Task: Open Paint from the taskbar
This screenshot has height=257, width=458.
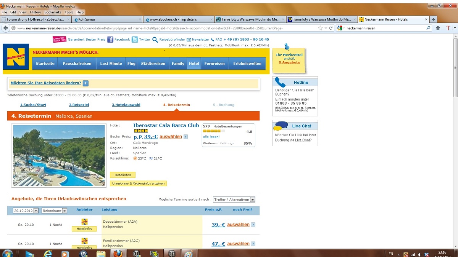Action: pos(189,254)
